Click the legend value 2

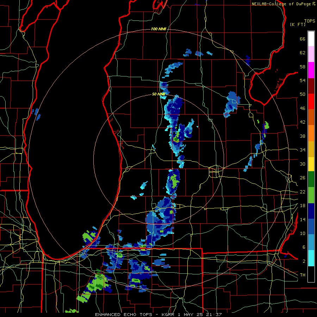coord(304,261)
